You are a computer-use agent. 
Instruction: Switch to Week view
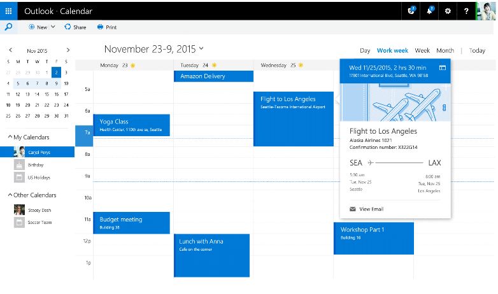click(x=422, y=50)
